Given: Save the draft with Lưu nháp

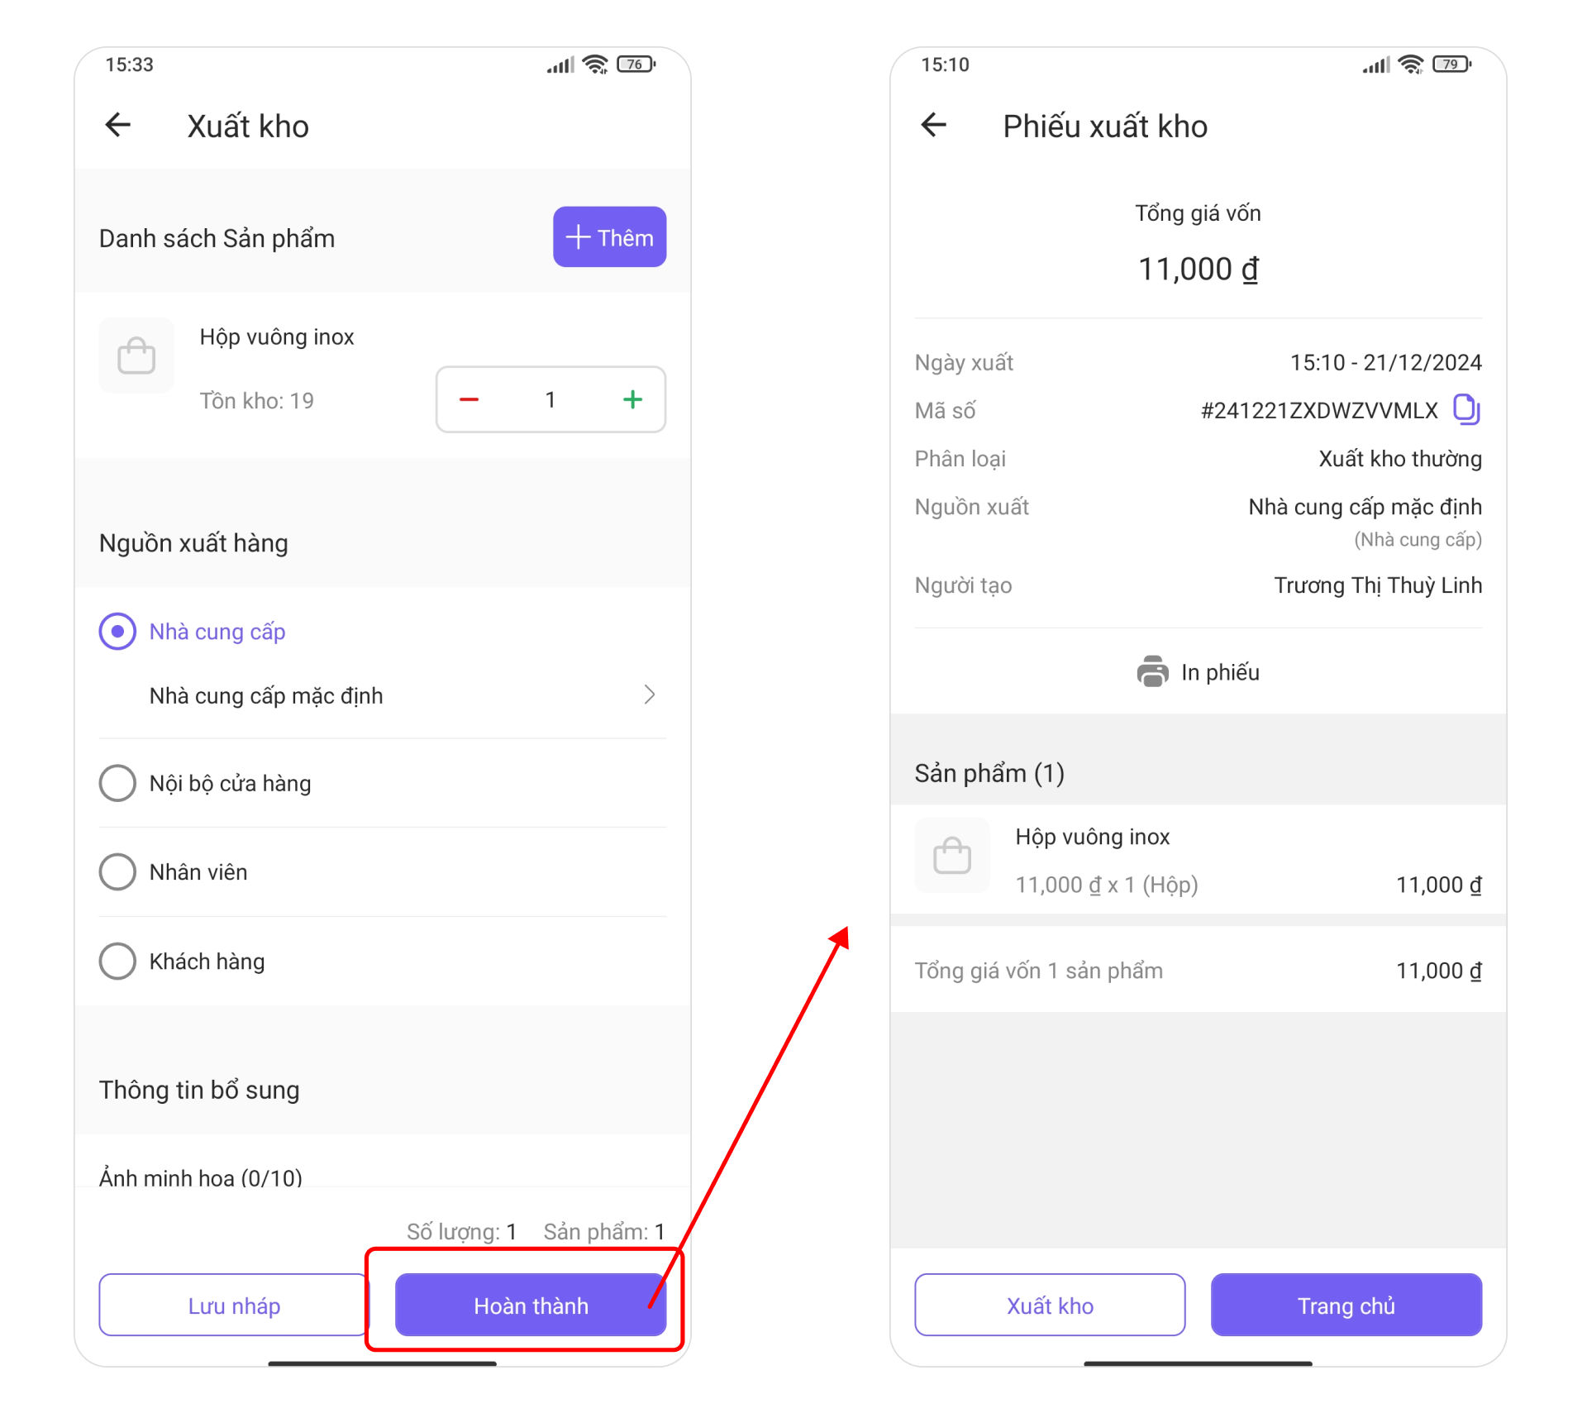Looking at the screenshot, I should 234,1306.
